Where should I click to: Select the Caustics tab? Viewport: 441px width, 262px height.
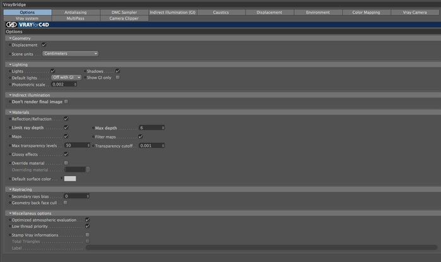pos(221,13)
